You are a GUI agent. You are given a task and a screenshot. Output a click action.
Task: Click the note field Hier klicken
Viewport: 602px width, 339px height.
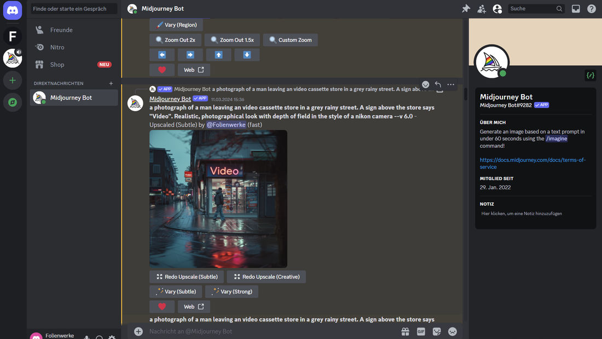535,214
